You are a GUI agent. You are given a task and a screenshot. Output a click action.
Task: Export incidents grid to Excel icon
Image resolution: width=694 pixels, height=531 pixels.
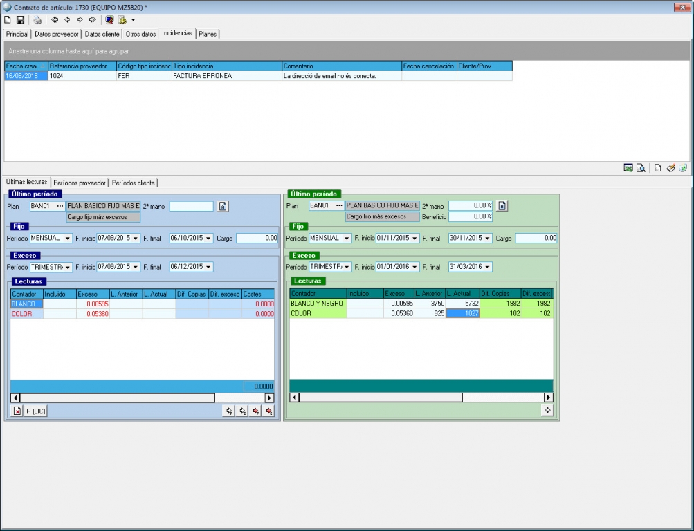click(628, 168)
